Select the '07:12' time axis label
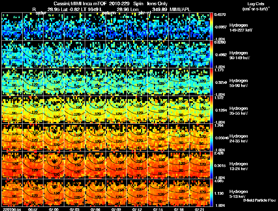This screenshot has height=211, width=278. coord(137,209)
